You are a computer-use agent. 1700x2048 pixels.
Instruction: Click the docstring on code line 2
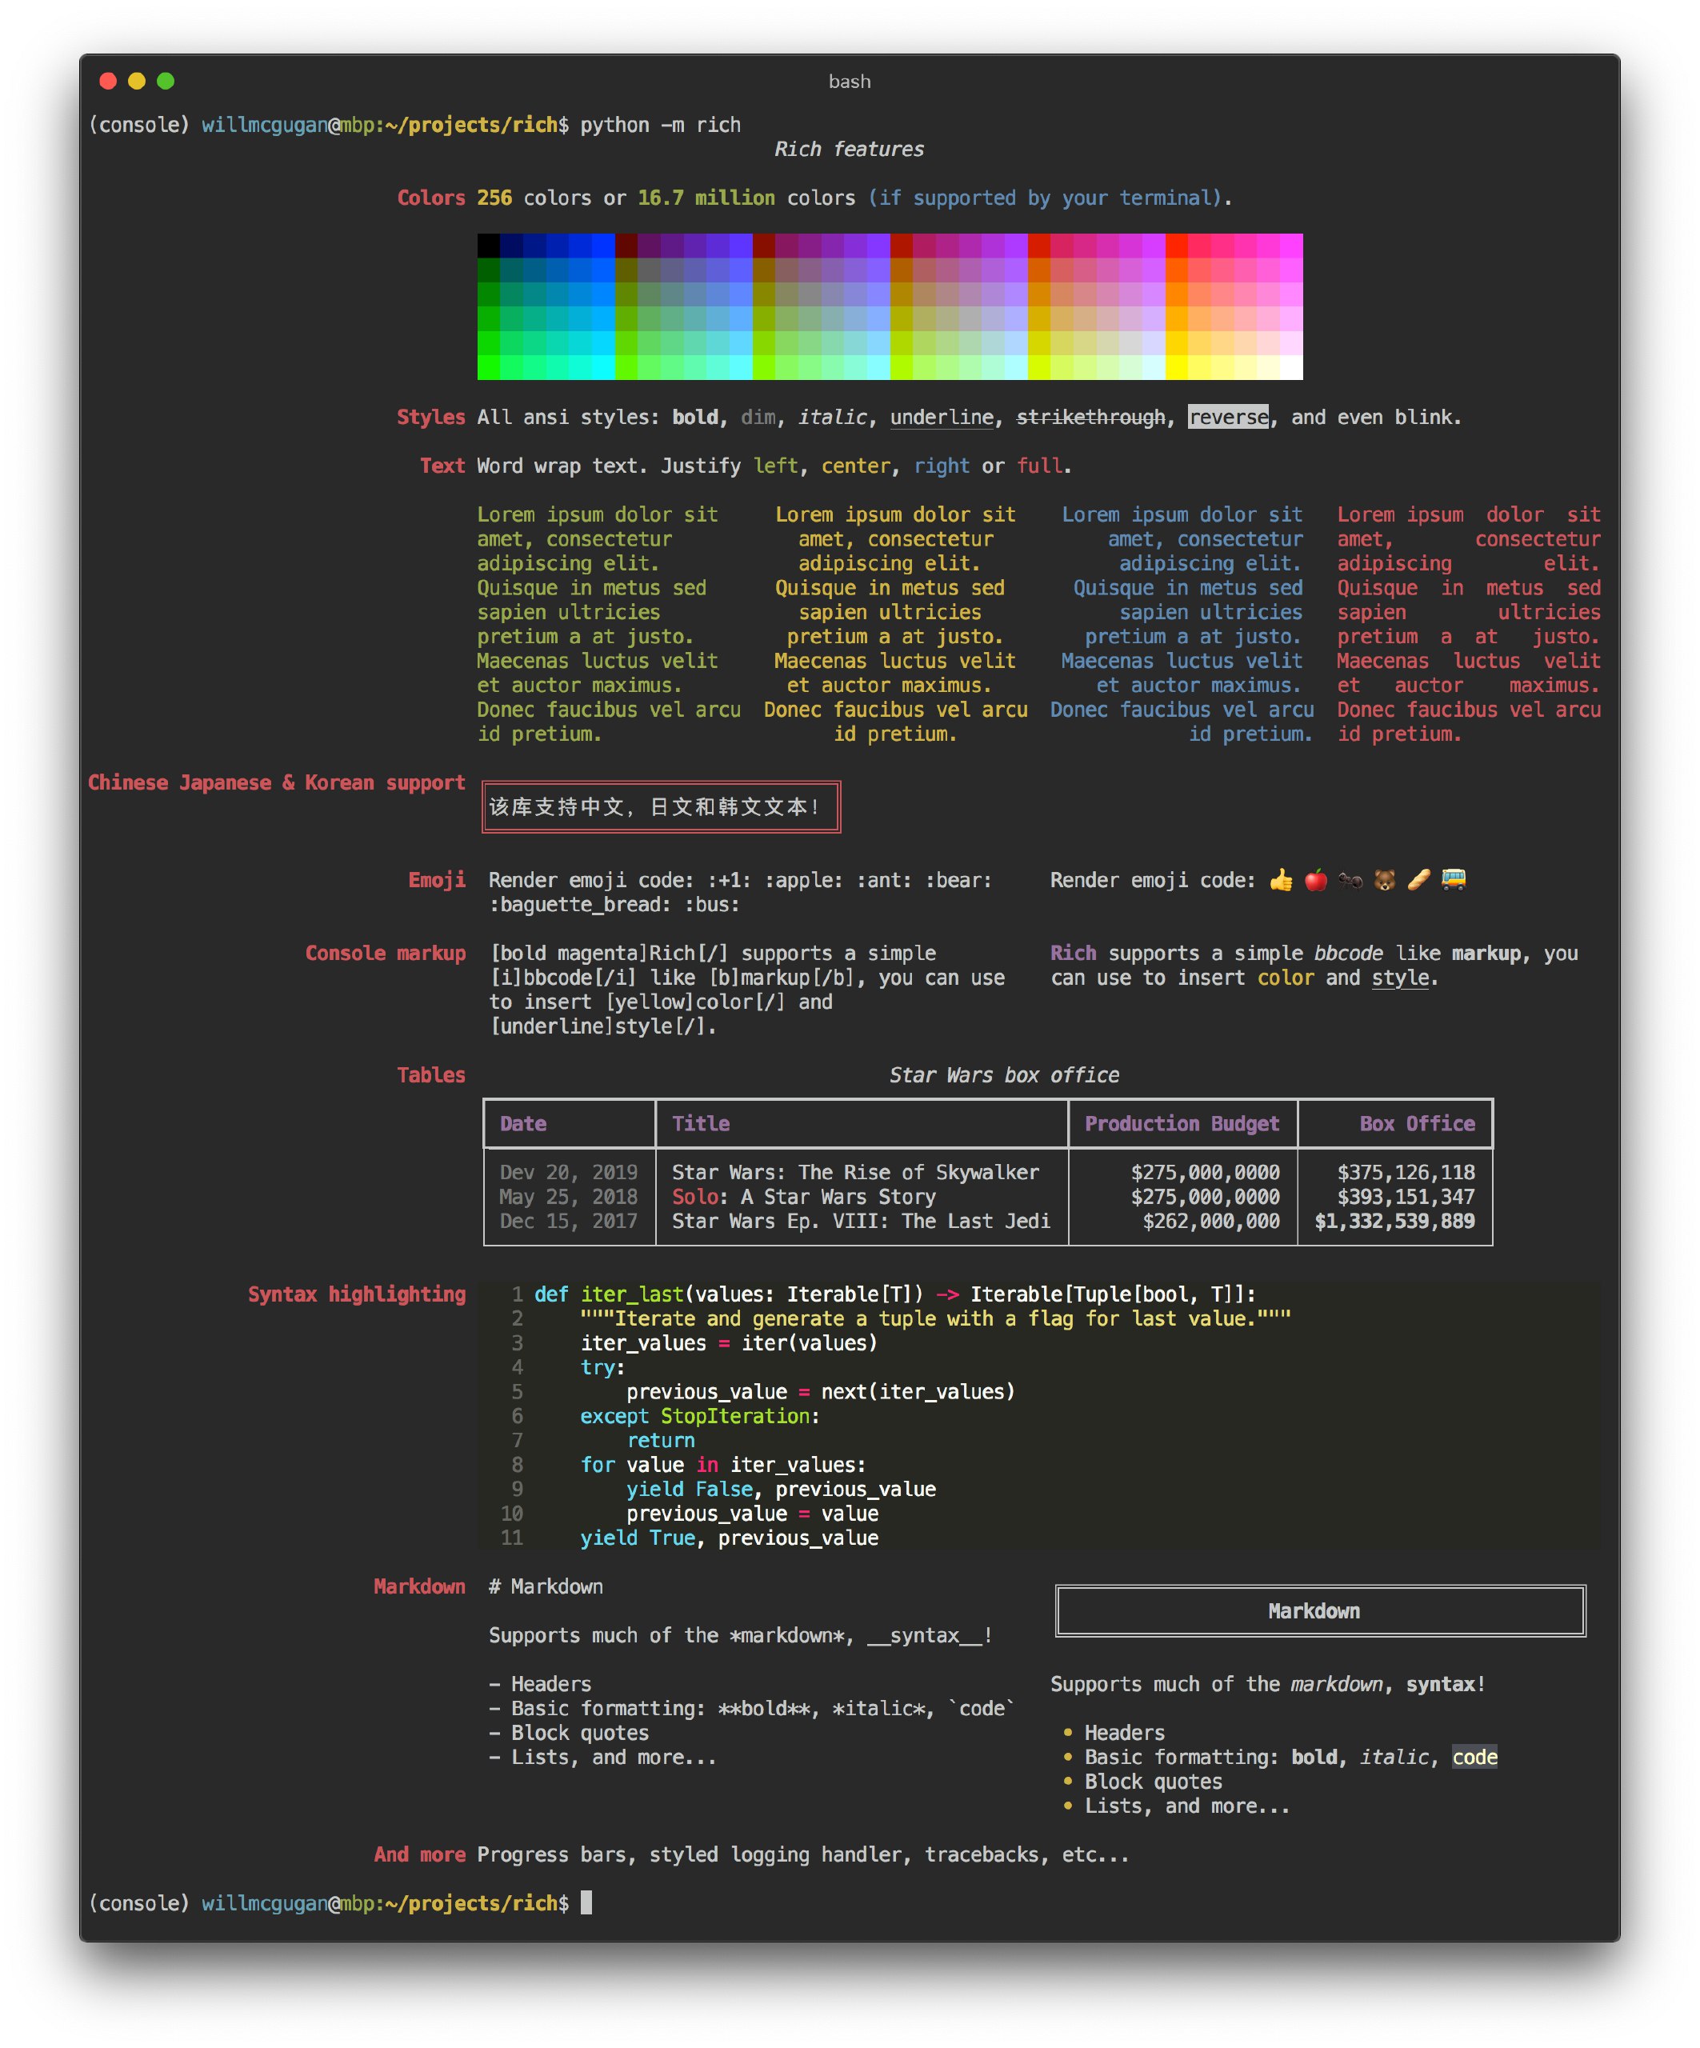935,1319
